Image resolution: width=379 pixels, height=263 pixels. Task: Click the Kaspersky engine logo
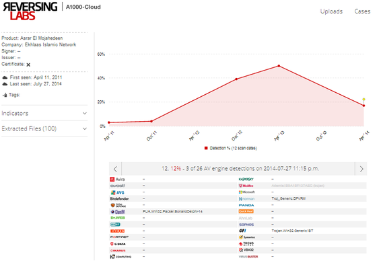click(246, 179)
